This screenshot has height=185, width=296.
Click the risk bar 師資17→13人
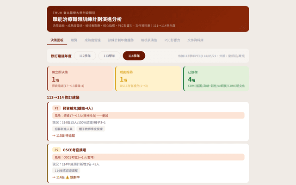[x=148, y=116]
